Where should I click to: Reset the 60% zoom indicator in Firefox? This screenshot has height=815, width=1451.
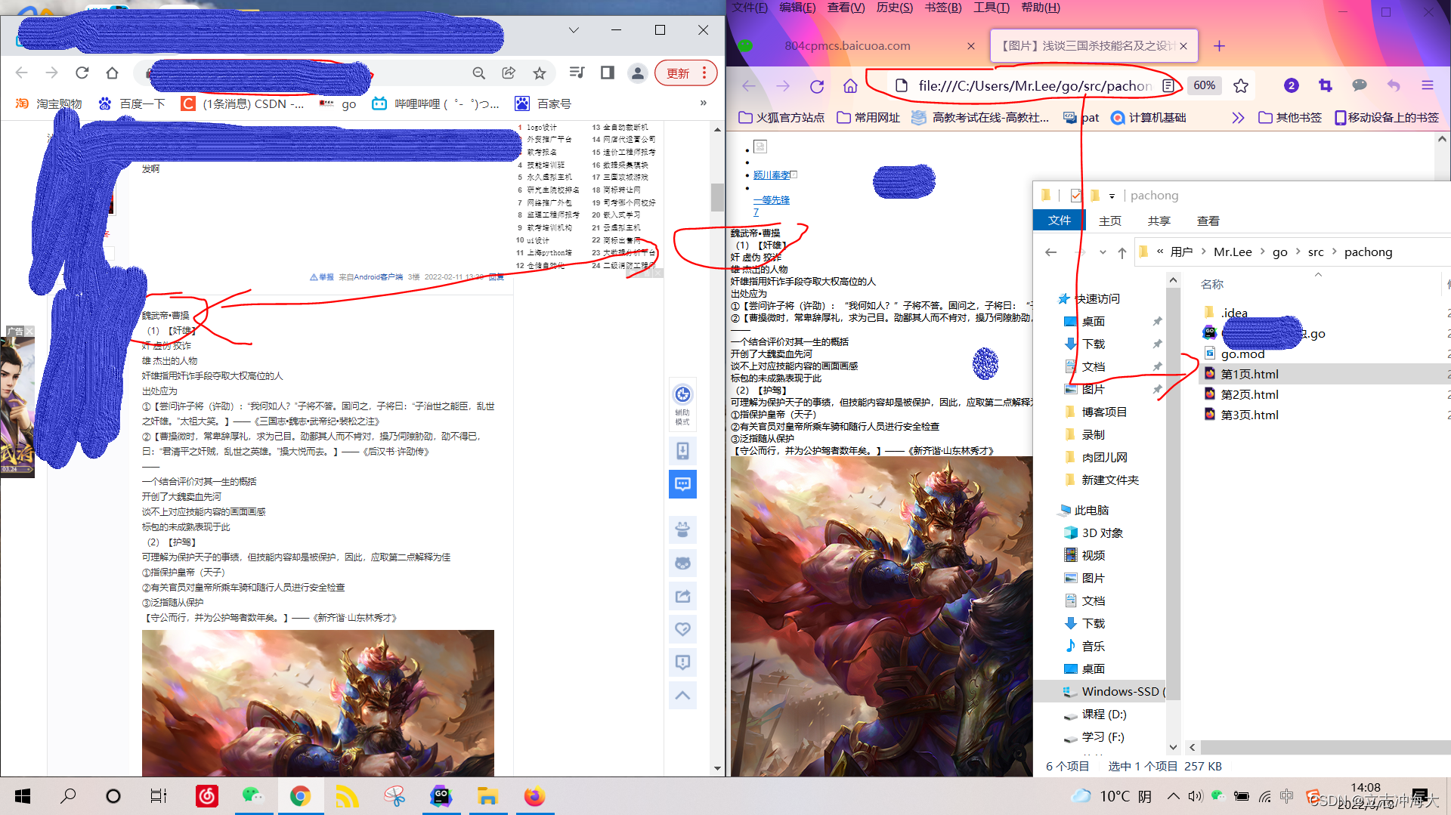click(x=1205, y=85)
